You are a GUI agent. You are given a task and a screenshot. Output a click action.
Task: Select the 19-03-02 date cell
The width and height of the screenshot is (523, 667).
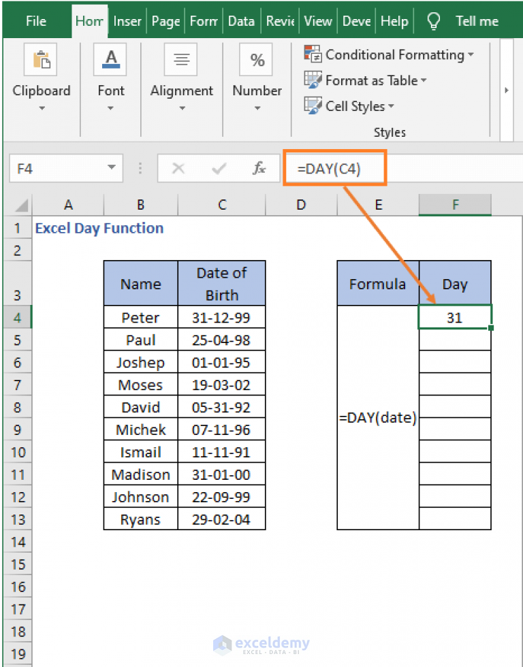[x=222, y=385]
